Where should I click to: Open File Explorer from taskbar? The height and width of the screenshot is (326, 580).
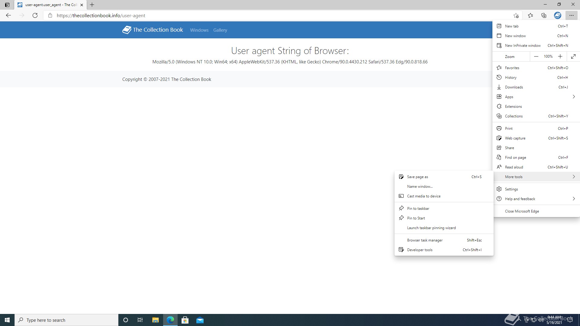[x=155, y=320]
